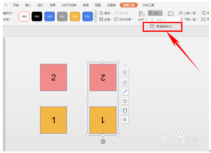Click the floating toolbar layer order icon
211x153 pixels.
click(125, 82)
